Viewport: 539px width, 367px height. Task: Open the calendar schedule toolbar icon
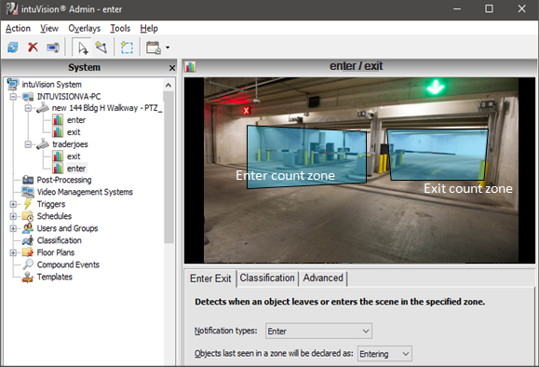(154, 48)
